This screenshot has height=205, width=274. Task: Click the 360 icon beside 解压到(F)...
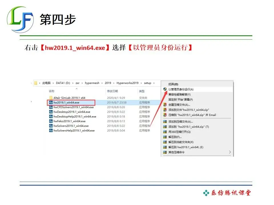click(x=165, y=137)
